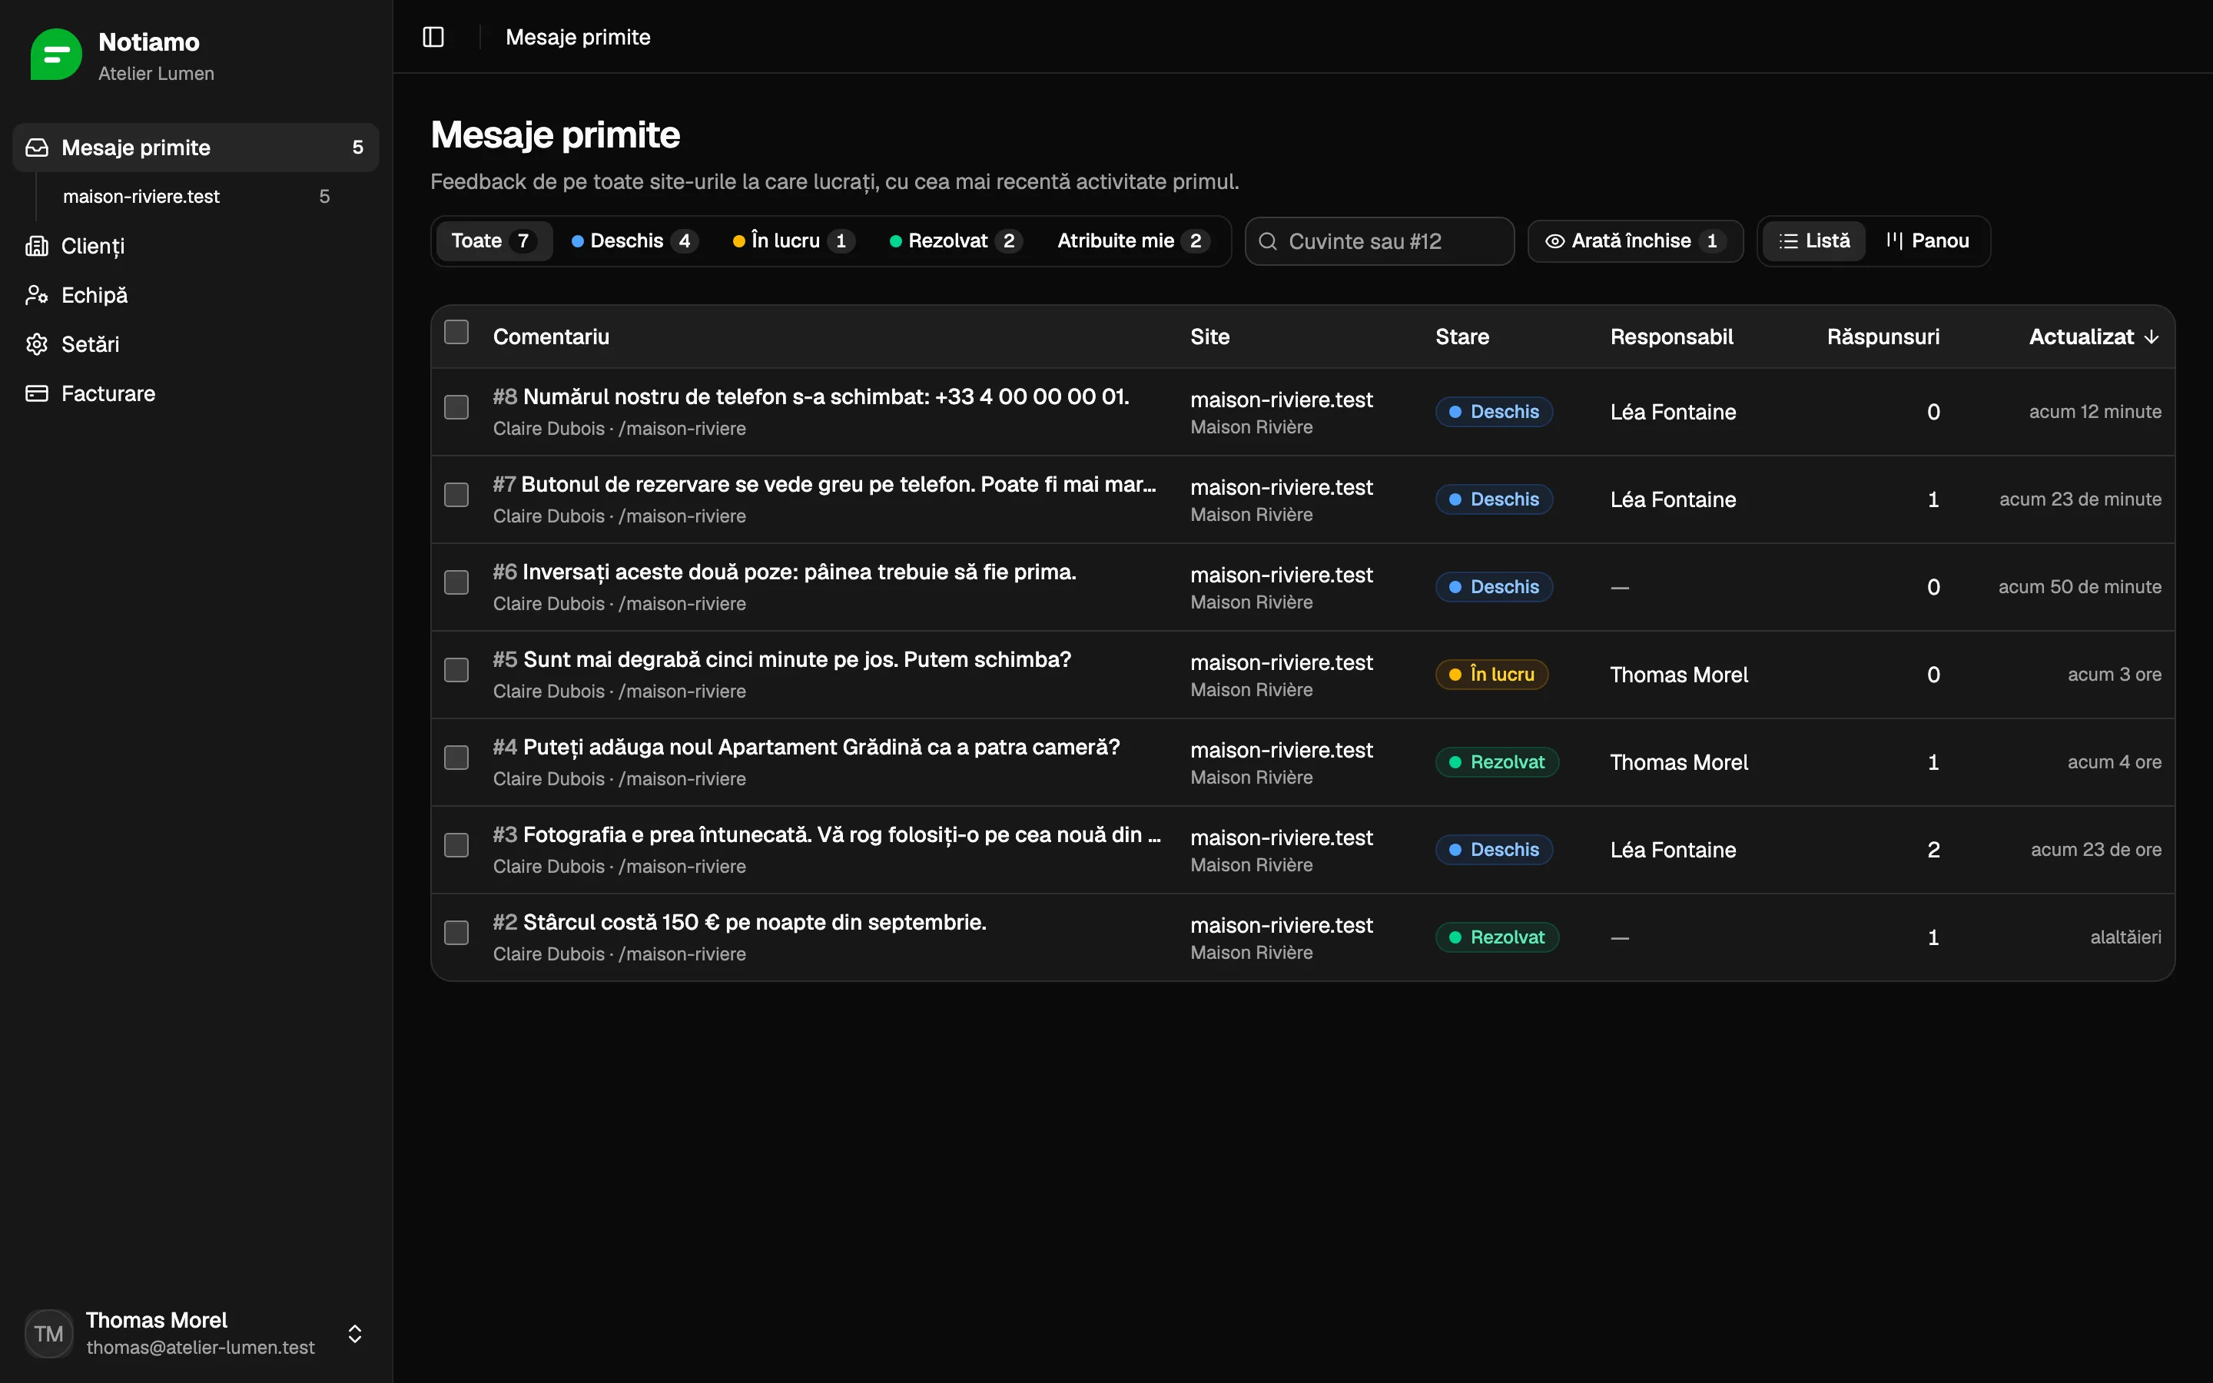Viewport: 2213px width, 1383px height.
Task: Select the checkbox for comment #6
Action: click(x=456, y=582)
